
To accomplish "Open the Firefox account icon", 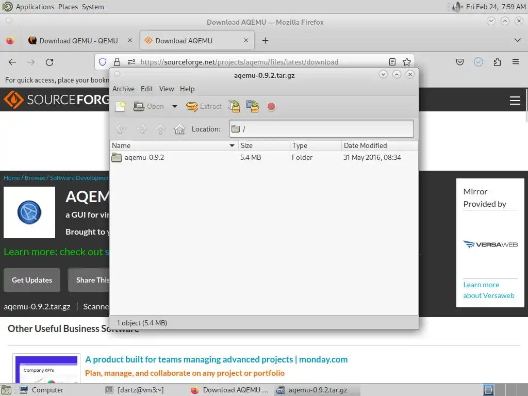I will click(x=478, y=62).
